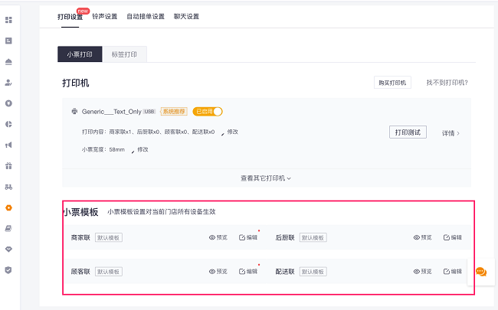The height and width of the screenshot is (310, 498).
Task: Open the delivery scooter icon in sidebar
Action: click(x=8, y=186)
